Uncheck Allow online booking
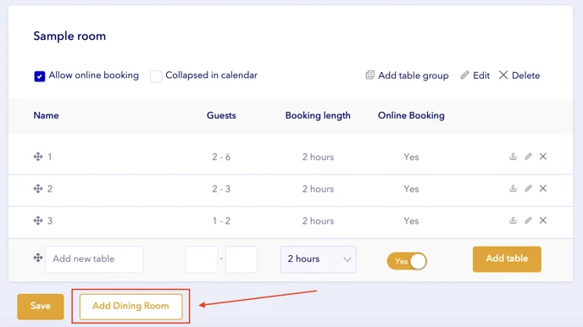Image resolution: width=583 pixels, height=327 pixels. (40, 75)
